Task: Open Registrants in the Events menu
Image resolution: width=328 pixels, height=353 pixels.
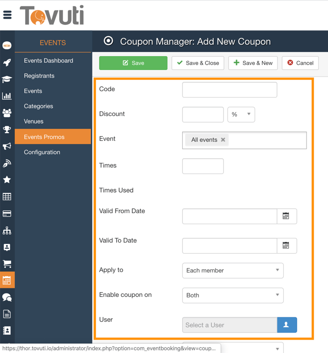Action: point(39,76)
